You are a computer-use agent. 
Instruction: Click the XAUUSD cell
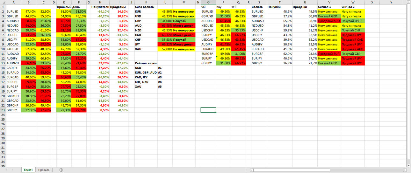14,49
